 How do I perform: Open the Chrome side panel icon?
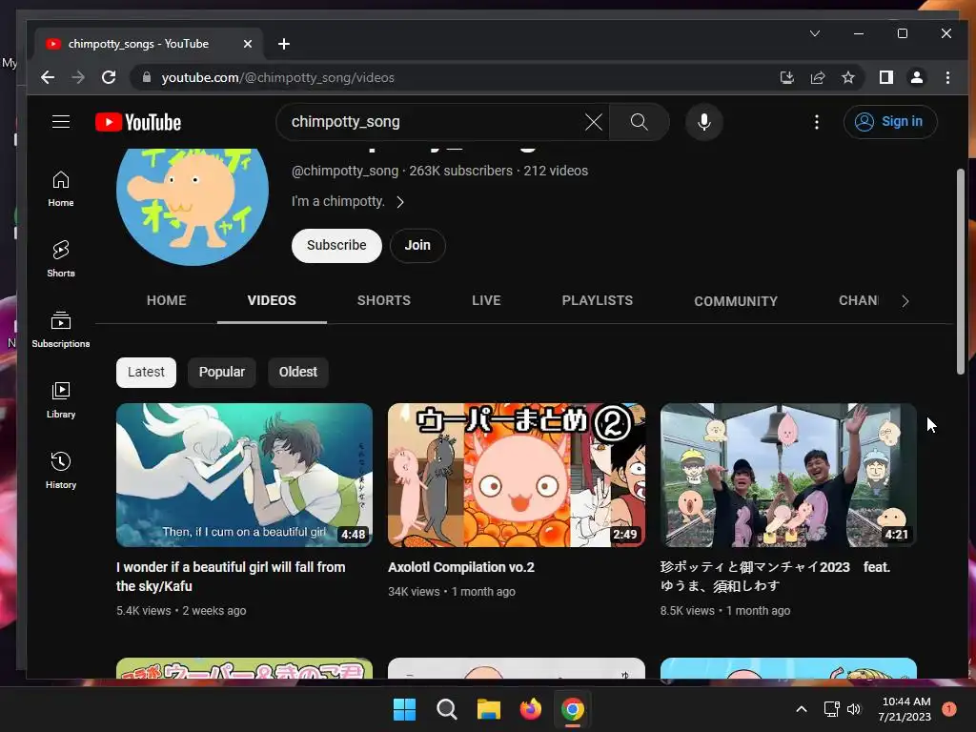point(886,77)
